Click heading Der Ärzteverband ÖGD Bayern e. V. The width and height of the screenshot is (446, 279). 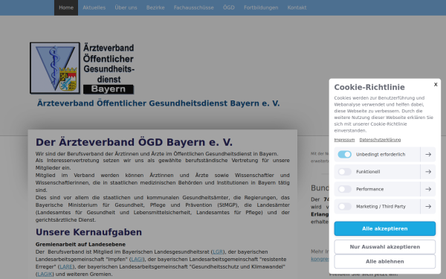[134, 142]
